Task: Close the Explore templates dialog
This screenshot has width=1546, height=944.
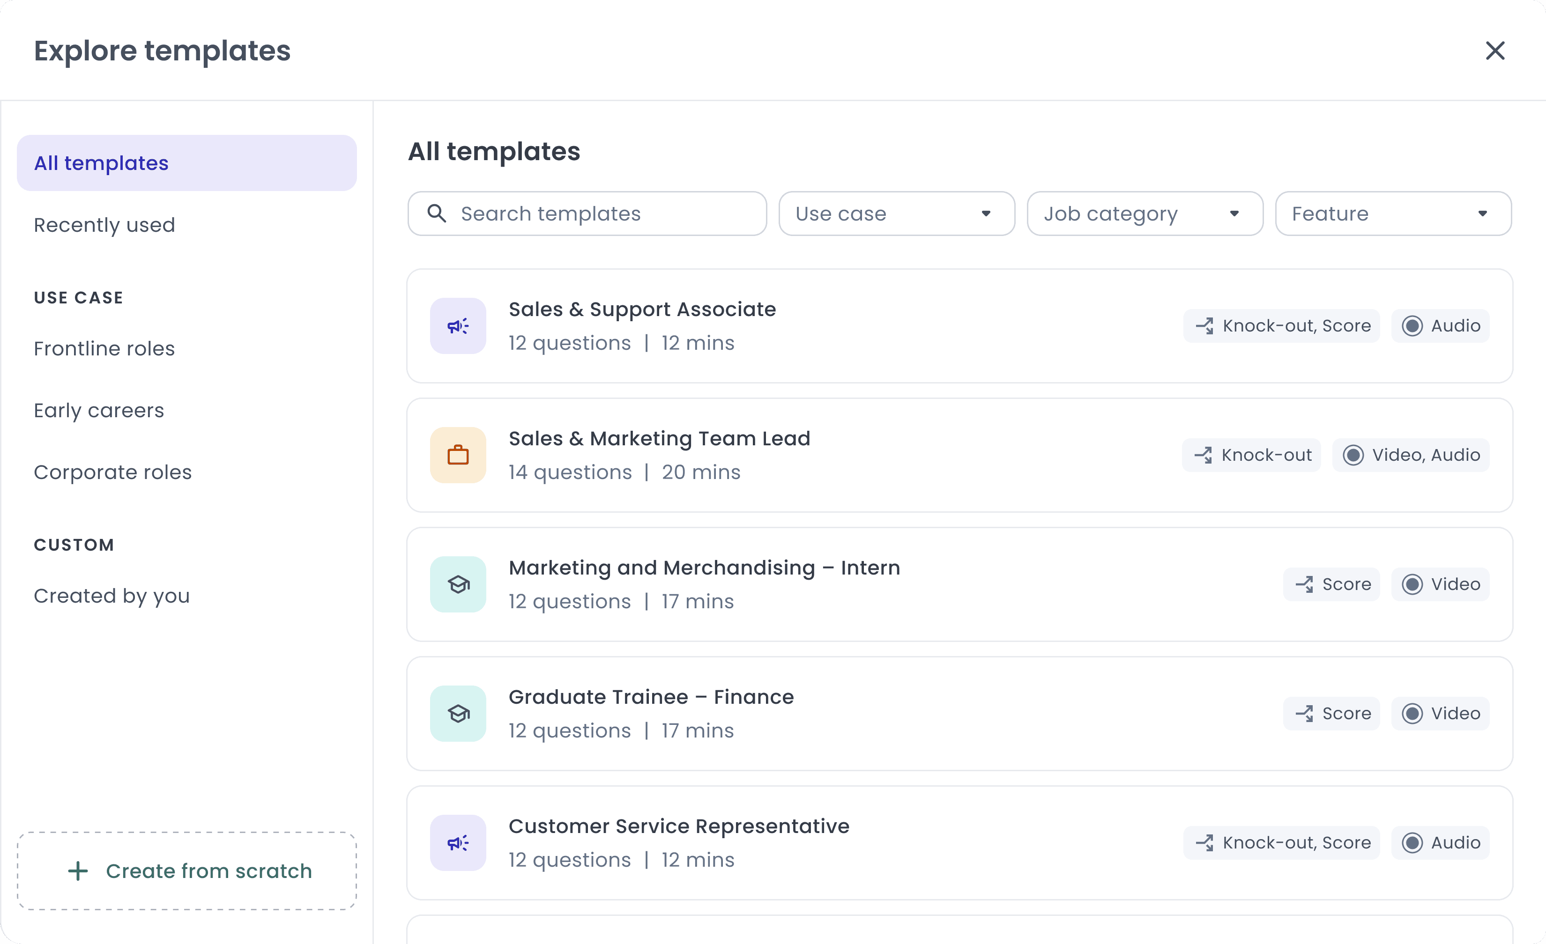Action: click(1495, 50)
